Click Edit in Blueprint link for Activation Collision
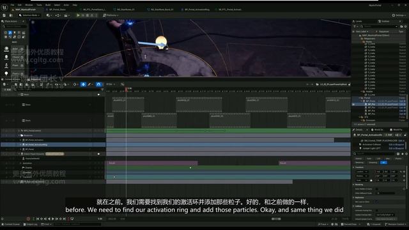The height and width of the screenshot is (230, 409). pos(396,144)
